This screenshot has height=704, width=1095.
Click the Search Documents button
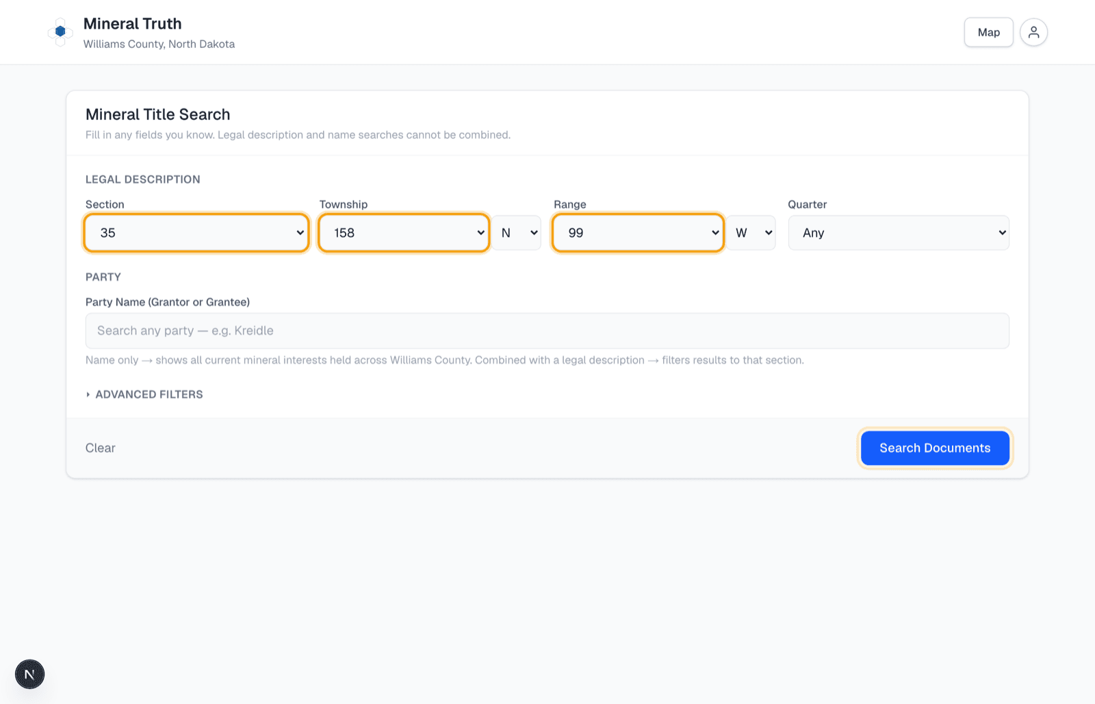pos(935,448)
